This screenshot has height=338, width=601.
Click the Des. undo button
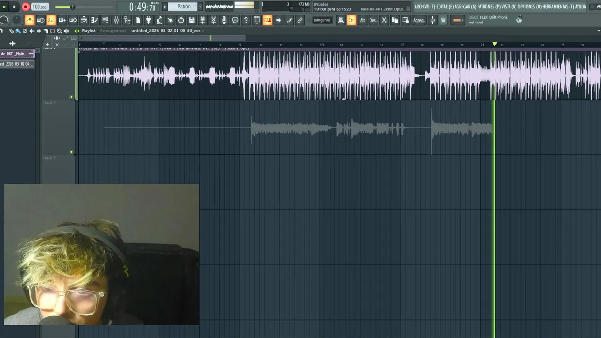click(373, 20)
